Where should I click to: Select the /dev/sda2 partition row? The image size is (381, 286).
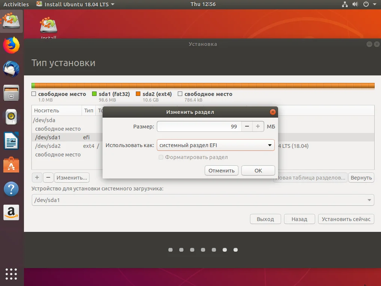(x=67, y=146)
